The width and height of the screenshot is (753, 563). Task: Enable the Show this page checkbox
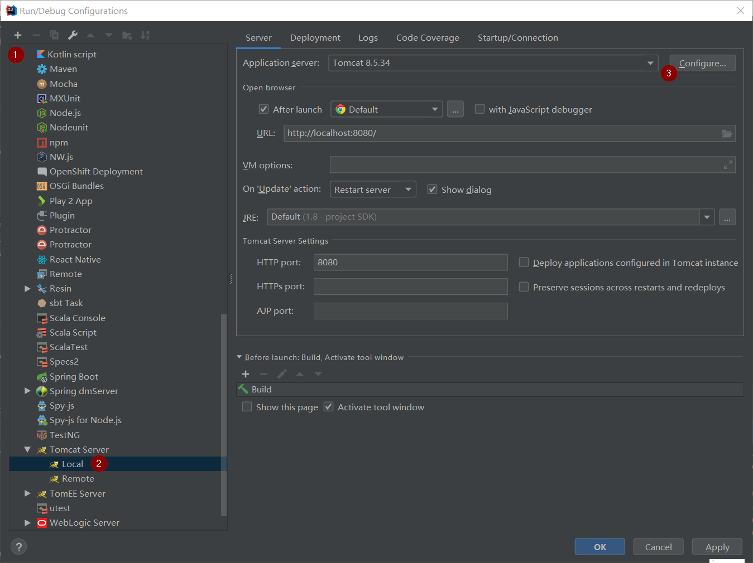point(247,407)
